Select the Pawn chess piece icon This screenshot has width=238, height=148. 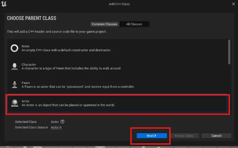point(15,85)
